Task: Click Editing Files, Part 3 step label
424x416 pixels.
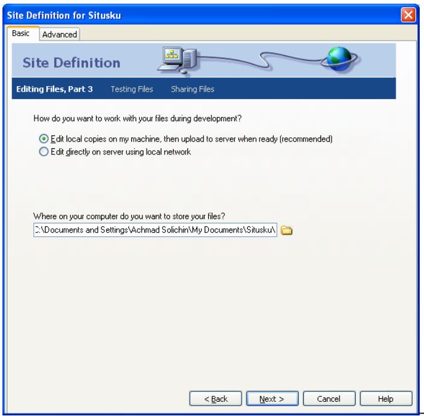Action: coord(54,89)
